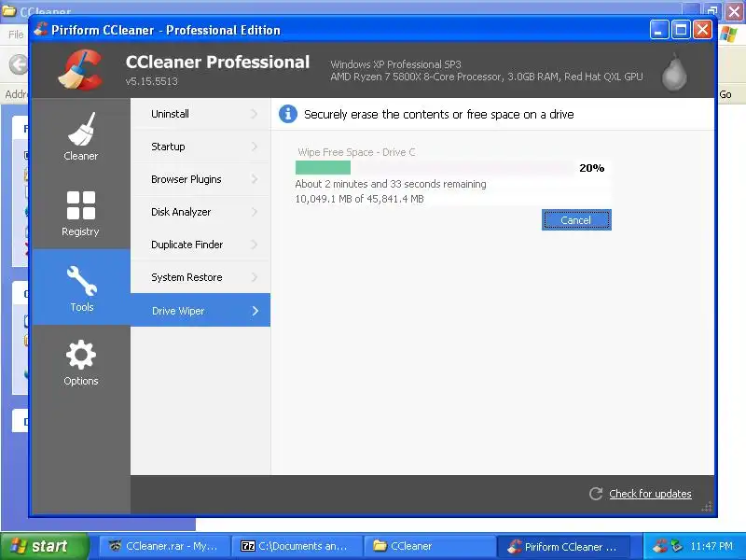Click Piriform CCleaner taskbar button
The height and width of the screenshot is (560, 746).
564,546
